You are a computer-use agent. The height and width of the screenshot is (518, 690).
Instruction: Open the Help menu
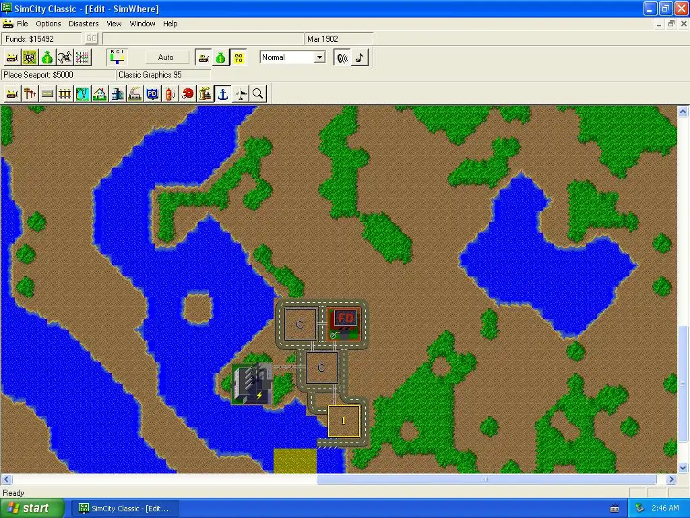(x=170, y=24)
